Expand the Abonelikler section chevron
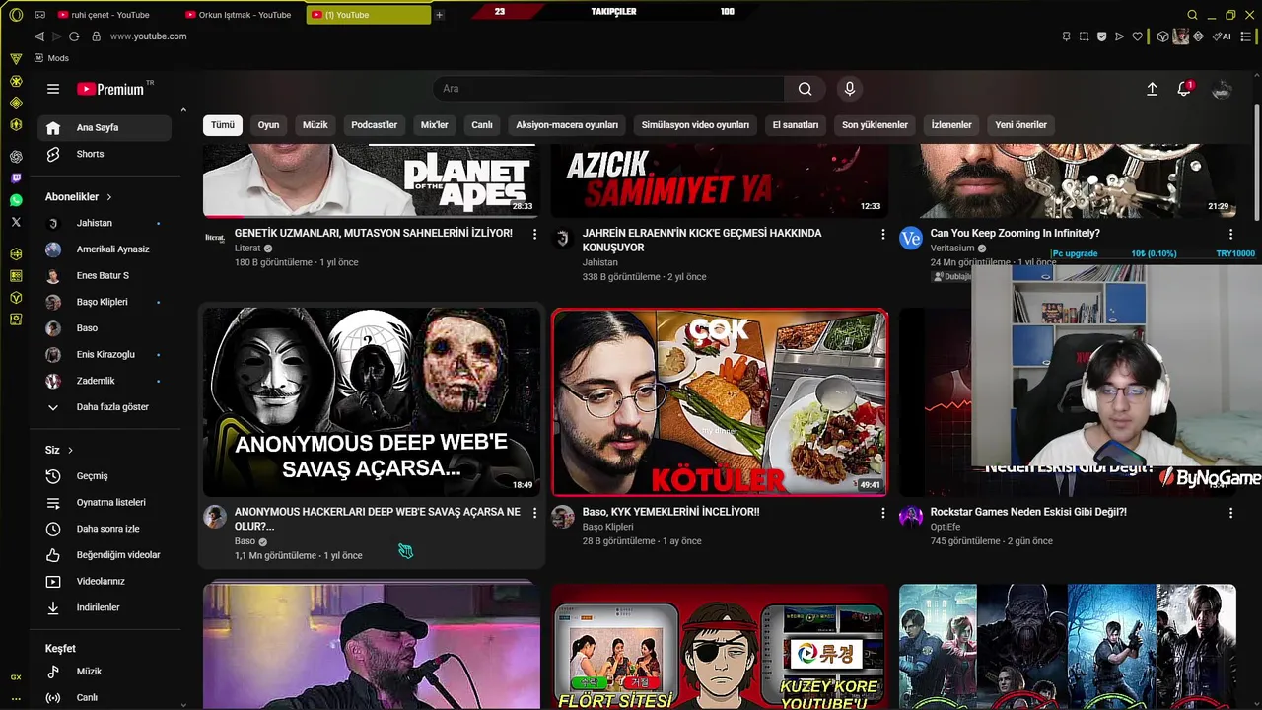Screen dimensions: 1262x710 109,197
